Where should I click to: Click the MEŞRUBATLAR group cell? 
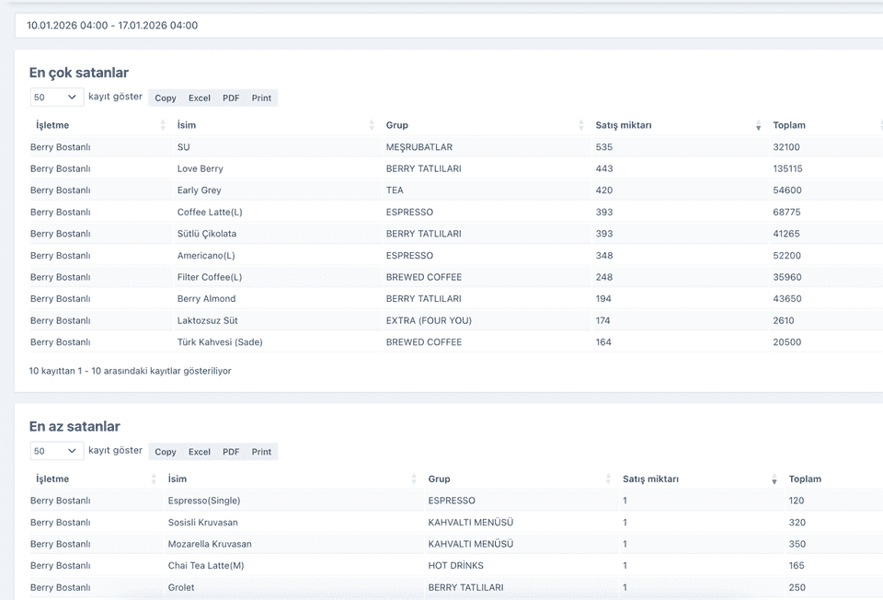[419, 147]
